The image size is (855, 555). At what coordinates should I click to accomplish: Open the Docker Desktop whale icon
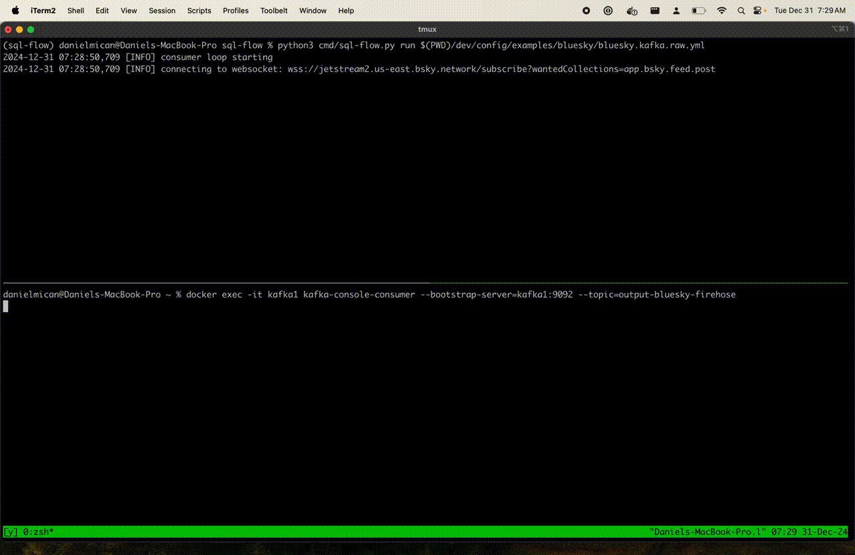click(x=632, y=11)
